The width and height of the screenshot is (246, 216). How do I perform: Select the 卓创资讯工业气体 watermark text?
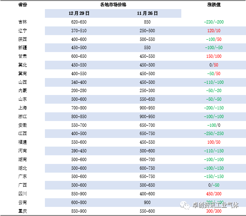[x=216, y=205]
